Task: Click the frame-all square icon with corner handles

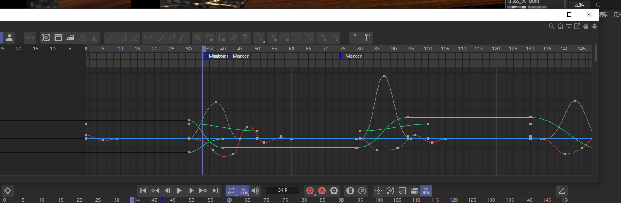Action: click(46, 37)
